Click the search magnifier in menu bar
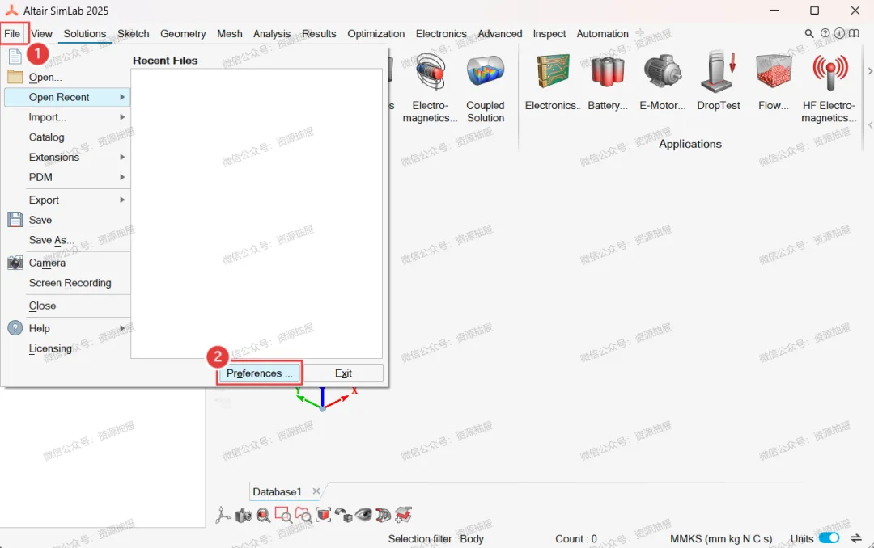The width and height of the screenshot is (874, 548). tap(809, 33)
